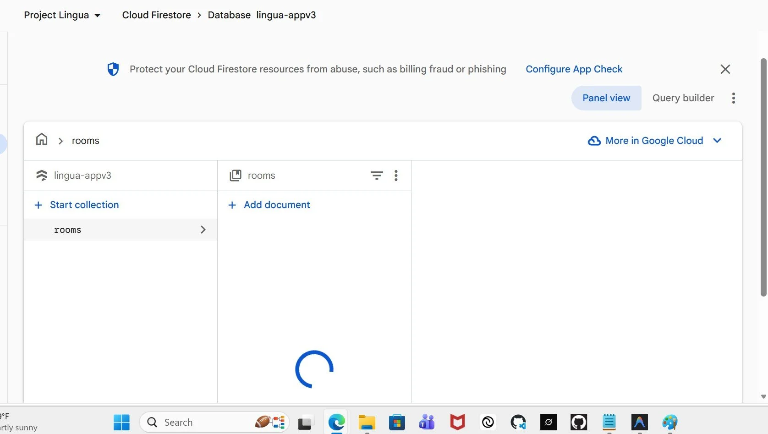Open McAfee from taskbar
This screenshot has height=434, width=768.
457,422
